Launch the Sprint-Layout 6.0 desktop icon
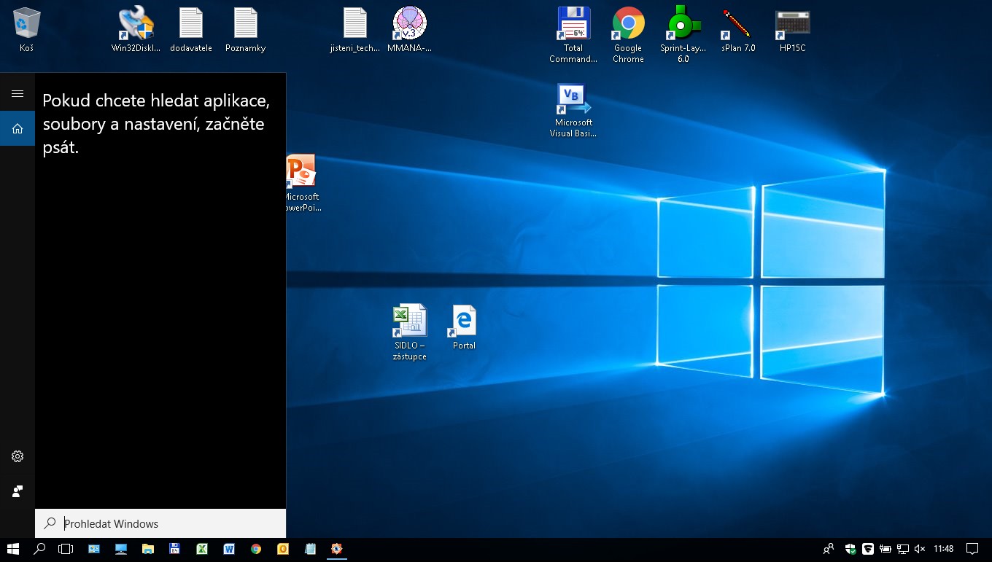Screen dimensions: 992x562 [x=683, y=26]
